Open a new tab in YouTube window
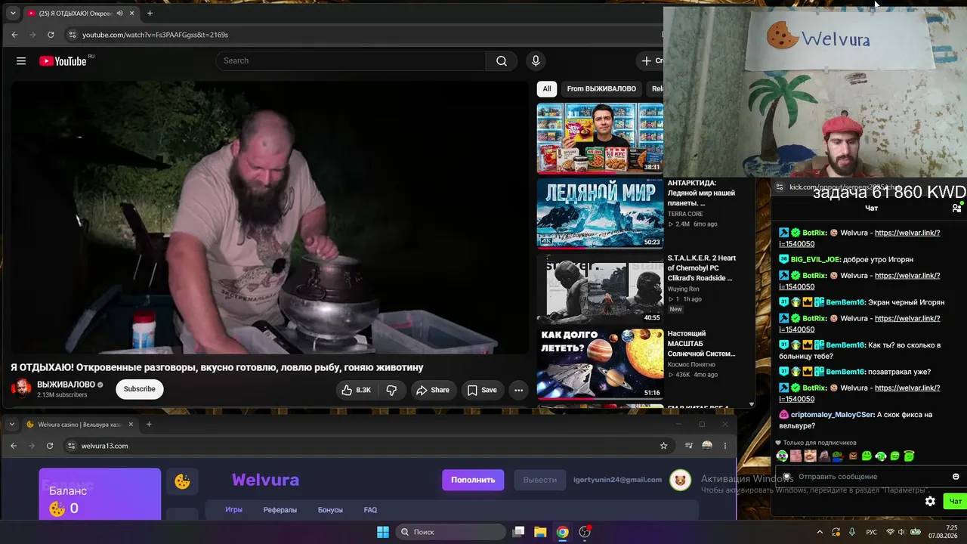Image resolution: width=967 pixels, height=544 pixels. (x=150, y=13)
